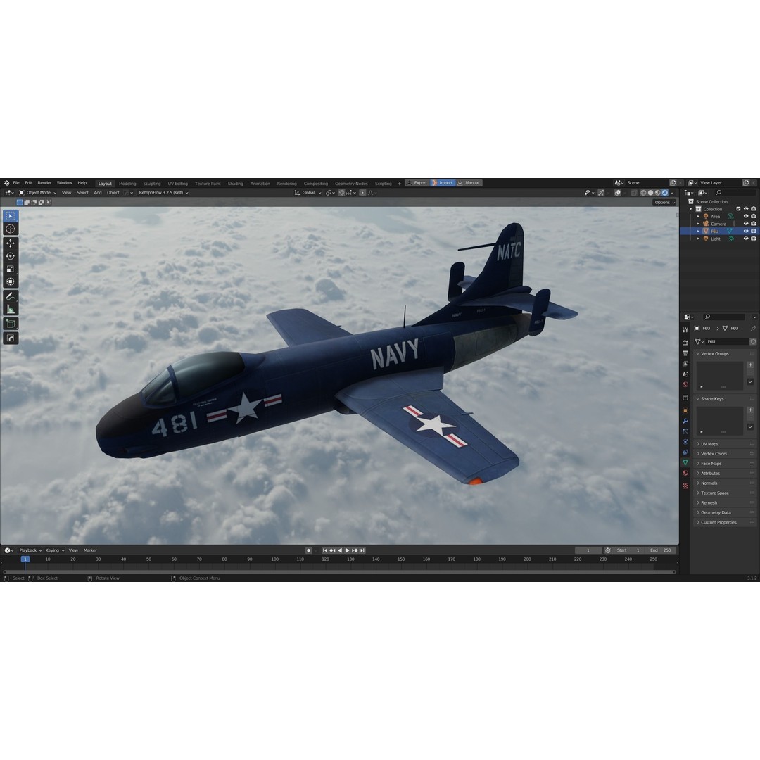This screenshot has width=760, height=760.
Task: Hide the F6U object in viewport
Action: pos(746,232)
